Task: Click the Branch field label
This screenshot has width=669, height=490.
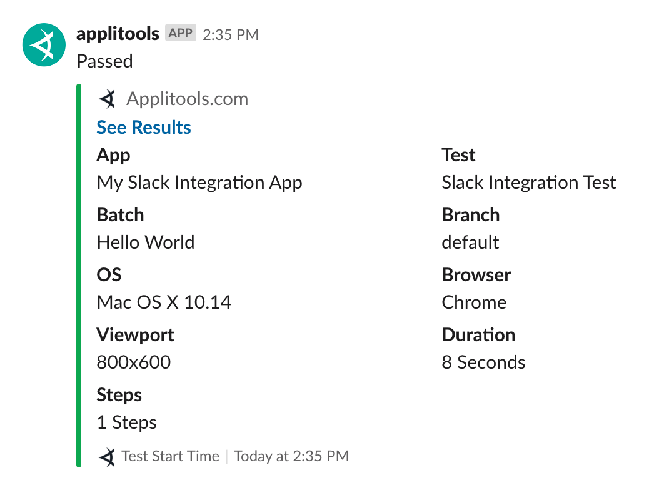Action: (x=471, y=214)
